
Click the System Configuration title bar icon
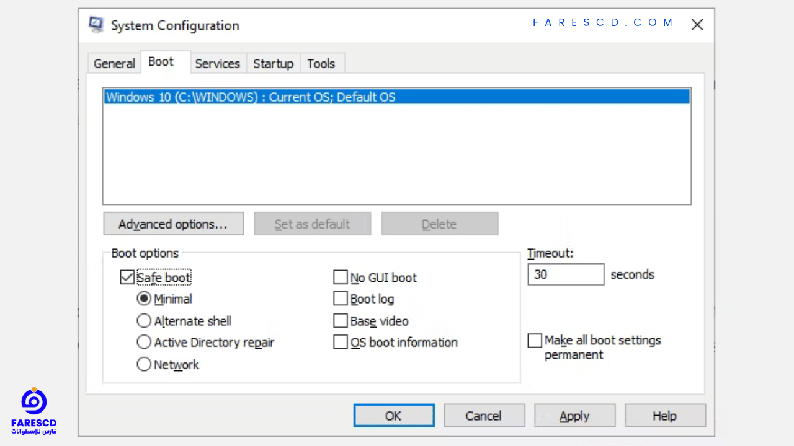[96, 25]
